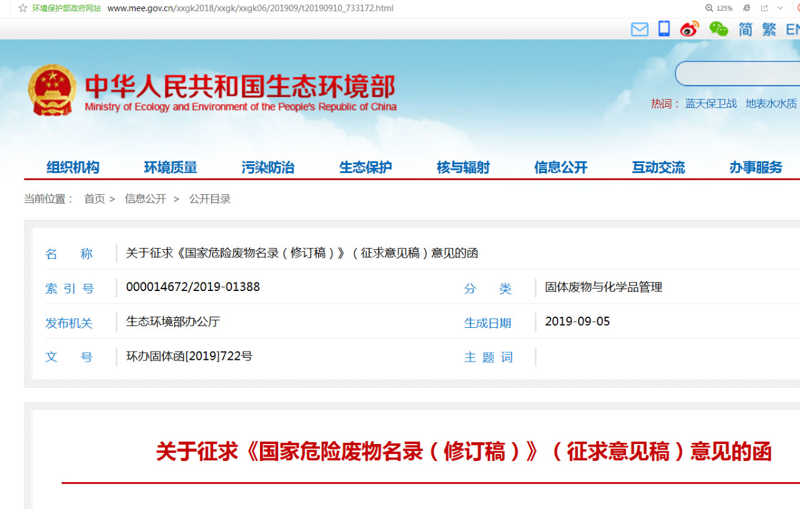
Task: Open the 污染防治 navigation tab
Action: pos(268,167)
